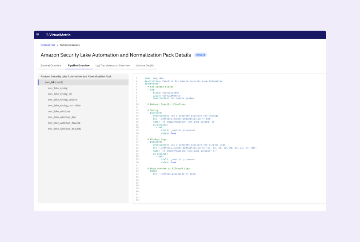This screenshot has height=242, width=360.
Task: Switch to General Overview tab
Action: pos(51,65)
